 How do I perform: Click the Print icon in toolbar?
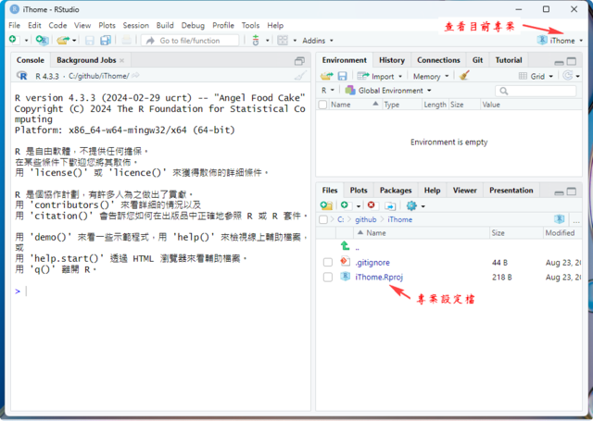tap(126, 40)
